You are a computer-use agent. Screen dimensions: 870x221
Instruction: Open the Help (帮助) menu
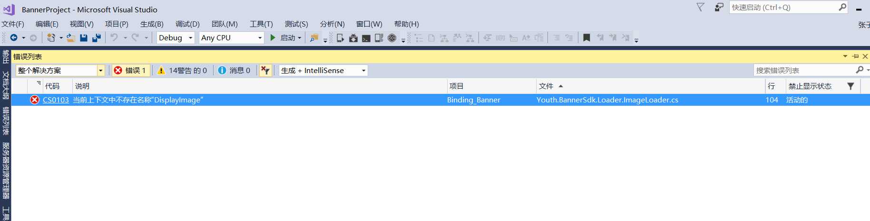[x=407, y=24]
